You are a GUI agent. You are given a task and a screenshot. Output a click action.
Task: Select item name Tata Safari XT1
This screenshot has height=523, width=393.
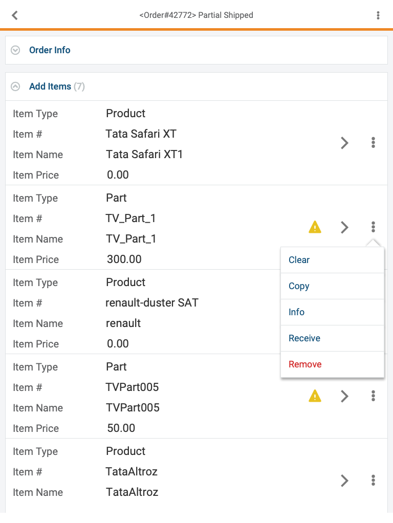click(x=144, y=155)
